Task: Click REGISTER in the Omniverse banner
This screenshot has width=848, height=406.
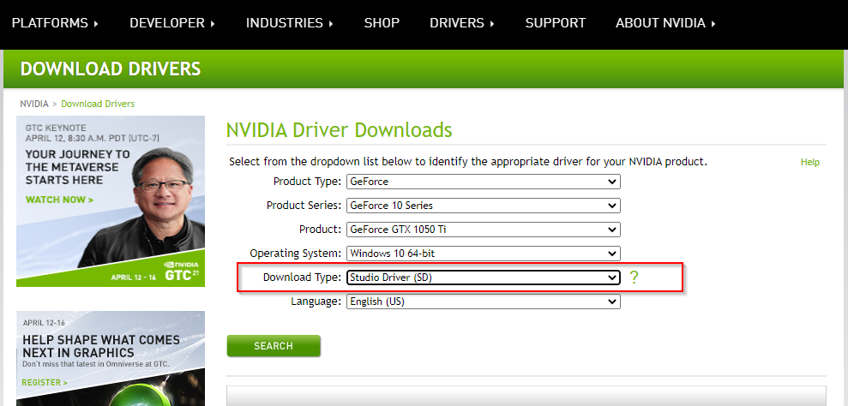Action: click(45, 382)
